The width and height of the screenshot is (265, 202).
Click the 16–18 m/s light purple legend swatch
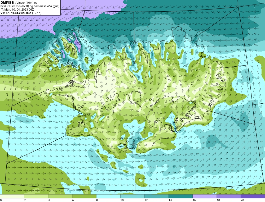(x=205, y=196)
